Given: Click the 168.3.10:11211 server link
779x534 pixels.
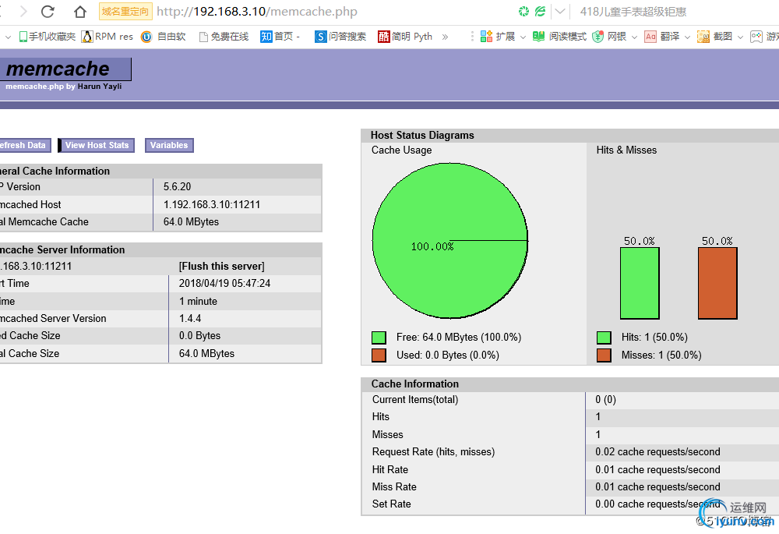Looking at the screenshot, I should pos(36,266).
